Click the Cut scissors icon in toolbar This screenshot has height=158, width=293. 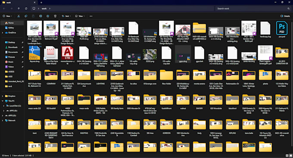[19, 16]
